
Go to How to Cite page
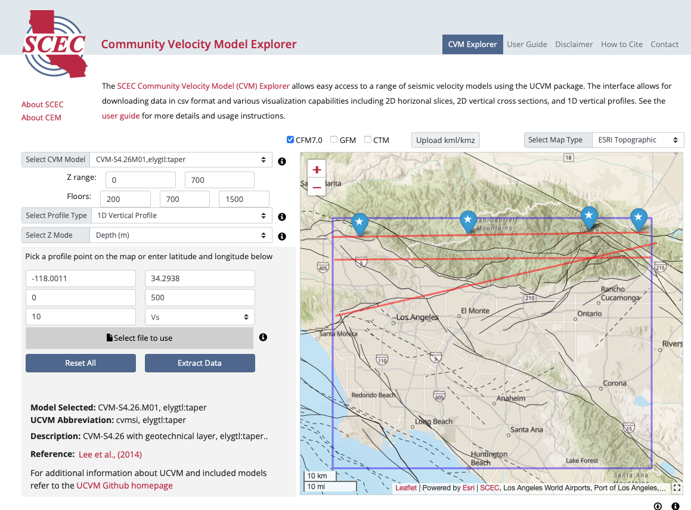[621, 44]
